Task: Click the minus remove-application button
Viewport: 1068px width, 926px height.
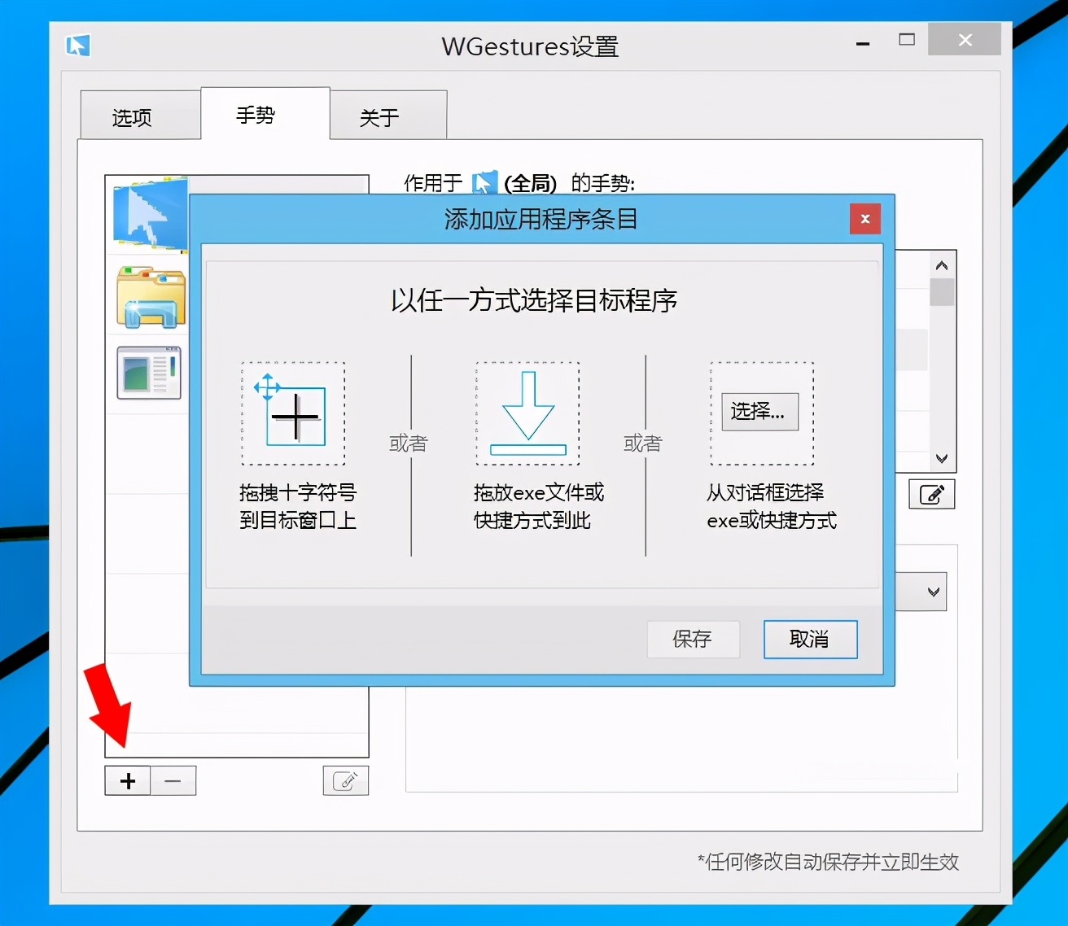Action: point(173,781)
